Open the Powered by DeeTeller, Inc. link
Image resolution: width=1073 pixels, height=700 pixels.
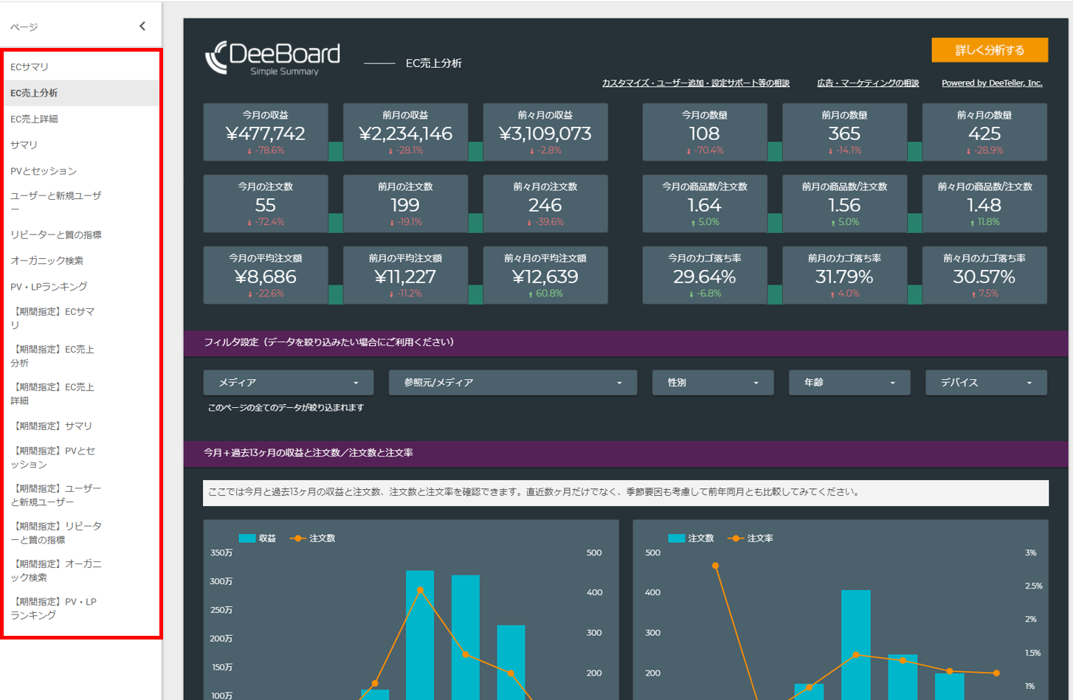click(991, 83)
